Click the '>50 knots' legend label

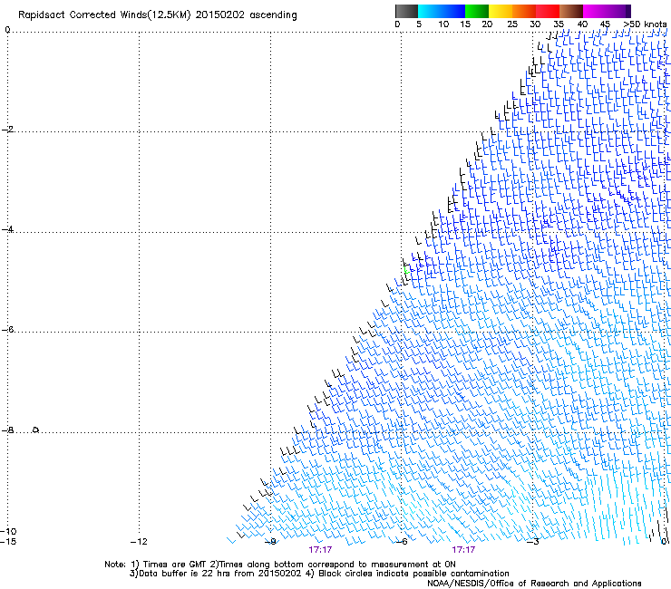tap(645, 24)
